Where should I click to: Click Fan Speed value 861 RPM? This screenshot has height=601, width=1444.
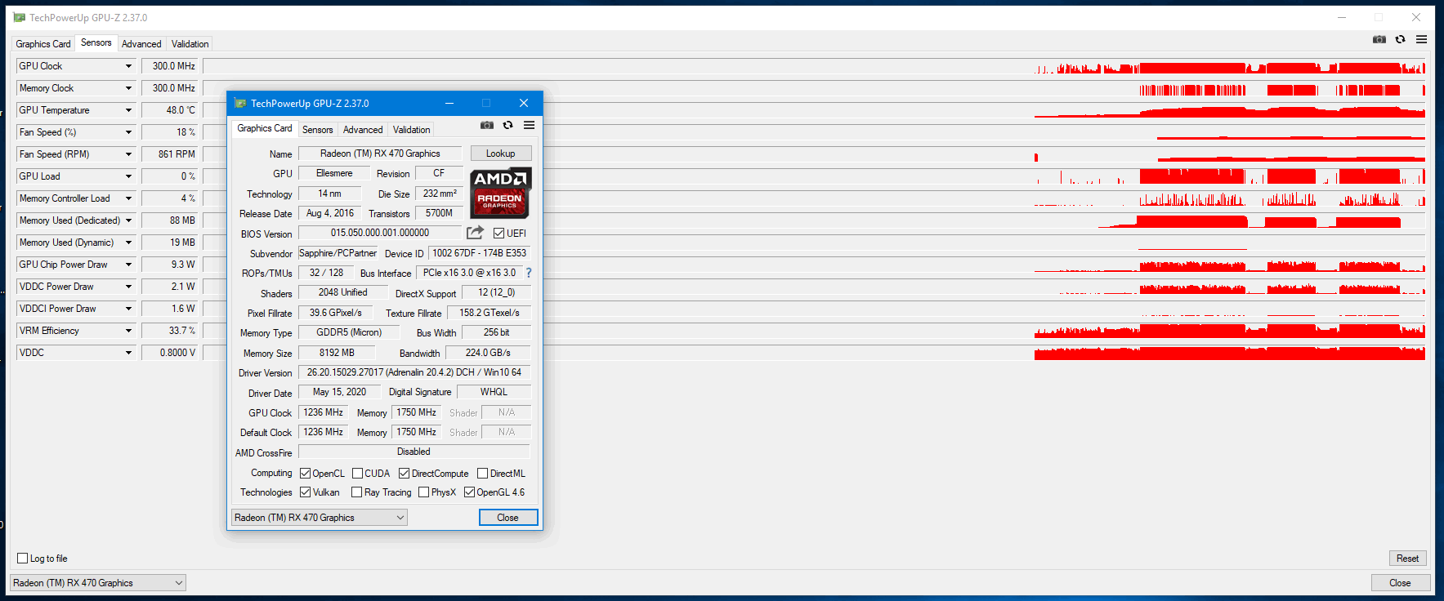(x=171, y=154)
